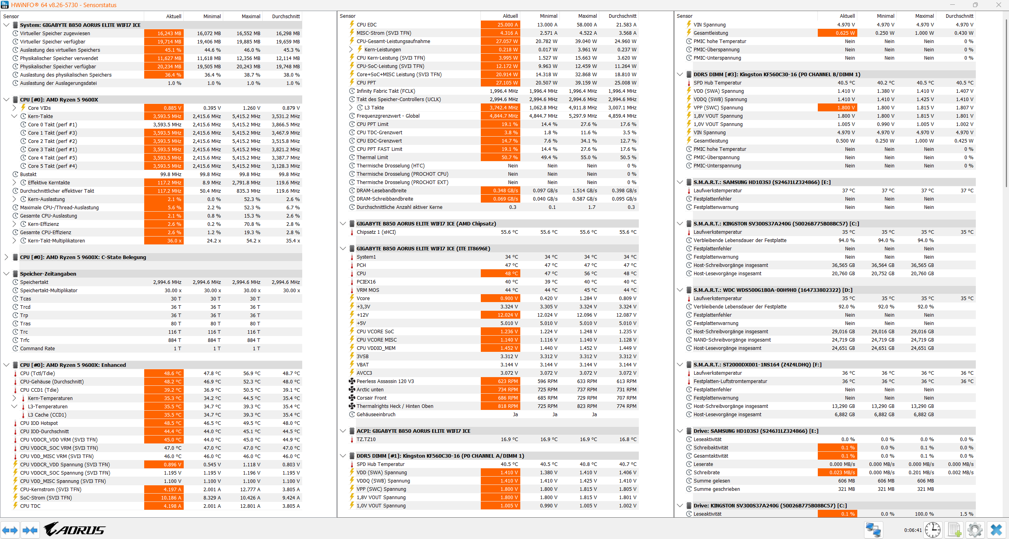Start logging with the sheet icon
Viewport: 1009px width, 539px height.
click(x=954, y=530)
